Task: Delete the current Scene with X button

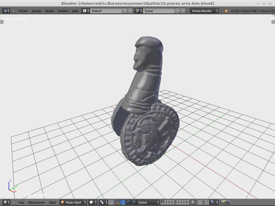Action: 183,11
